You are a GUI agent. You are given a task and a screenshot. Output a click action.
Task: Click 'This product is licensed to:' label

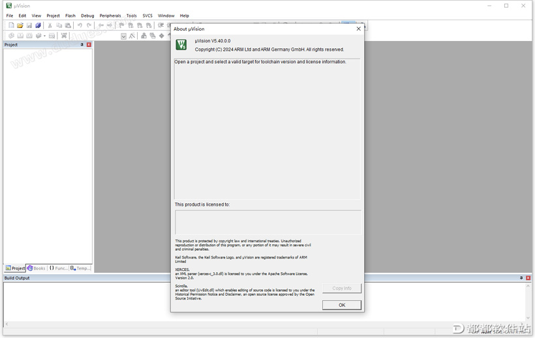click(x=202, y=204)
